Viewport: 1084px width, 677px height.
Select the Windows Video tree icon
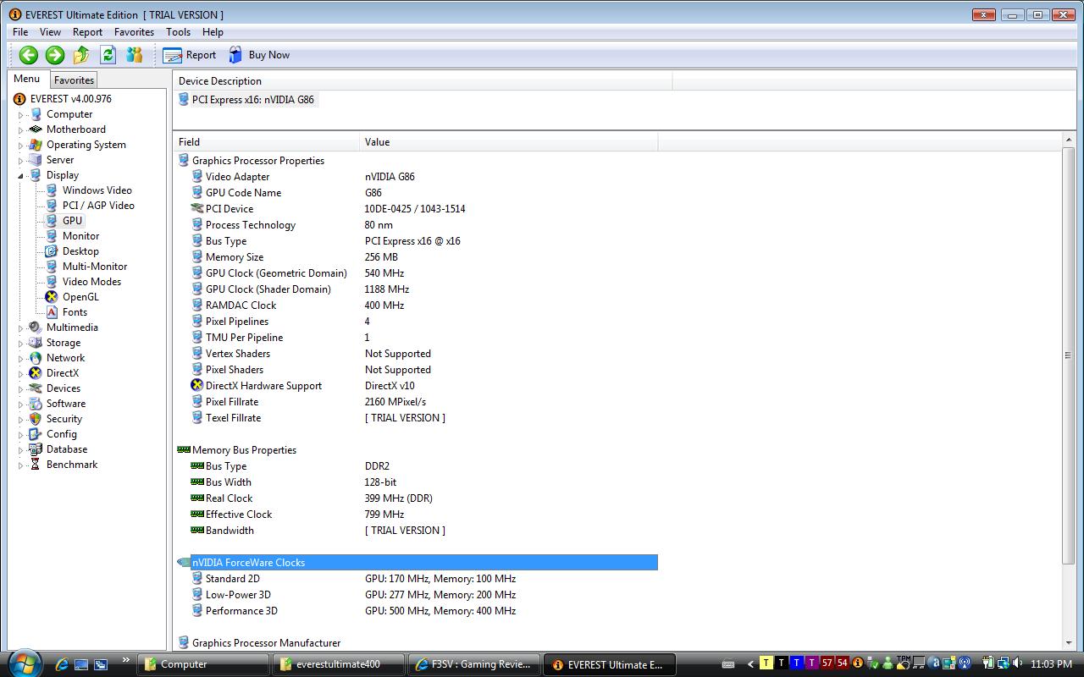coord(52,190)
